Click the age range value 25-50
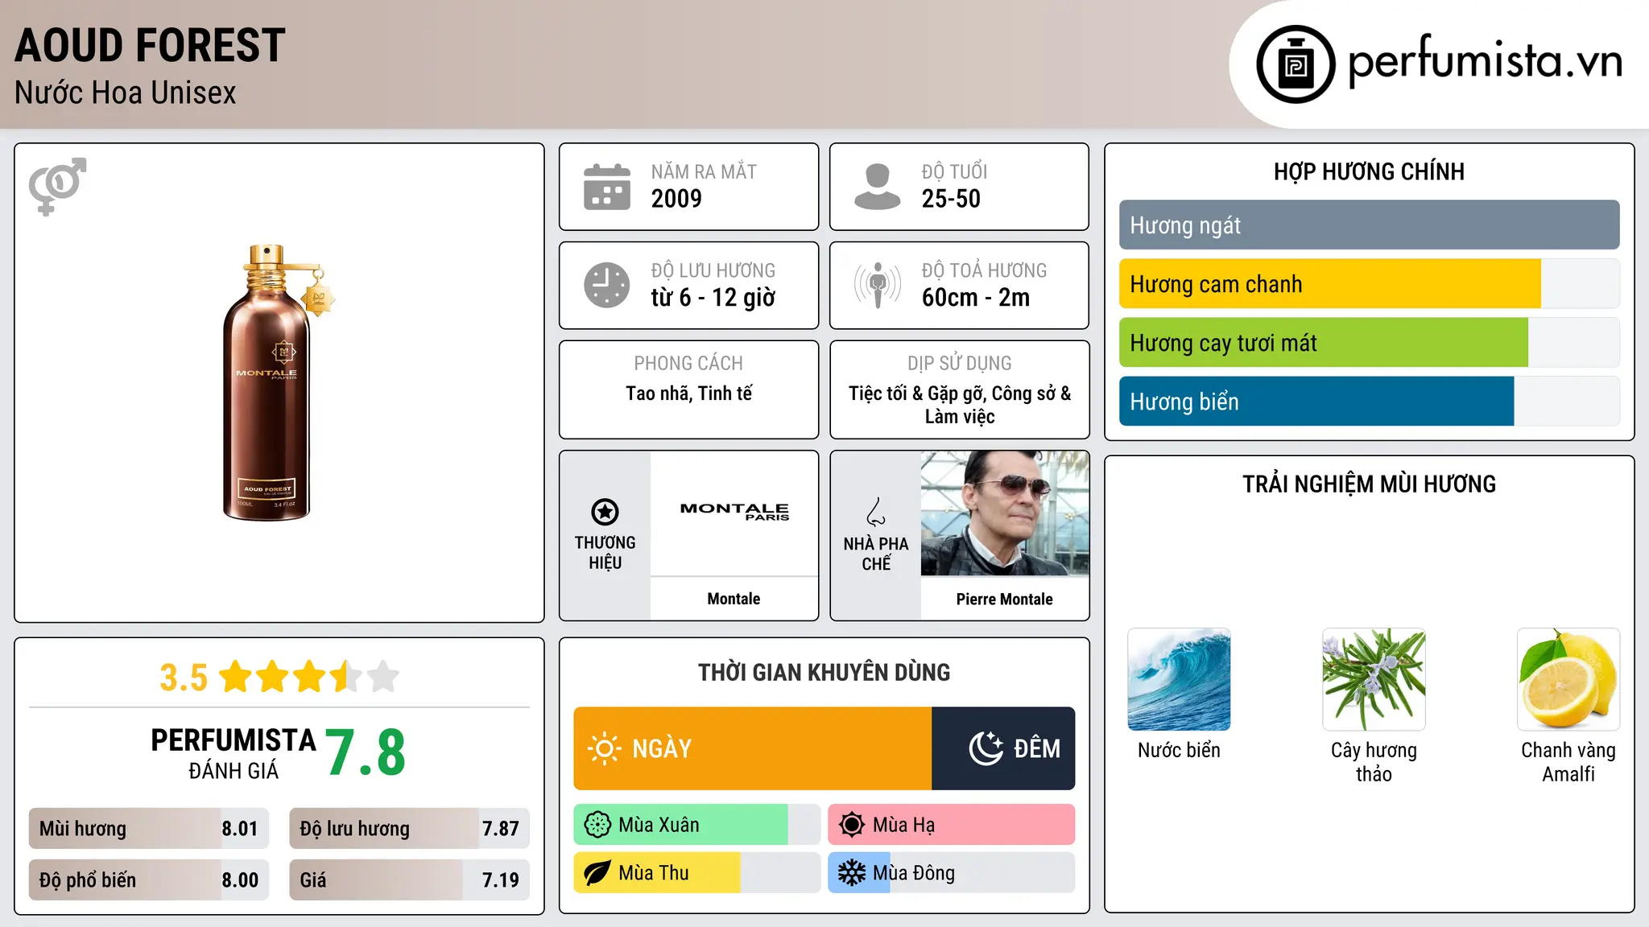The height and width of the screenshot is (927, 1649). tap(951, 199)
